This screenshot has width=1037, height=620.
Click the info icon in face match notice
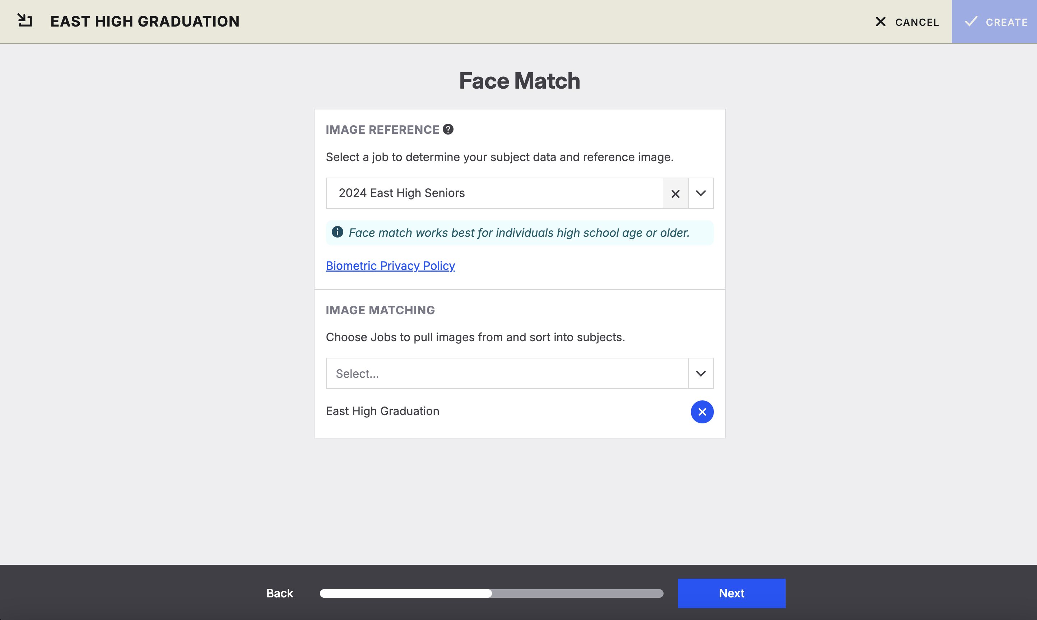point(337,232)
